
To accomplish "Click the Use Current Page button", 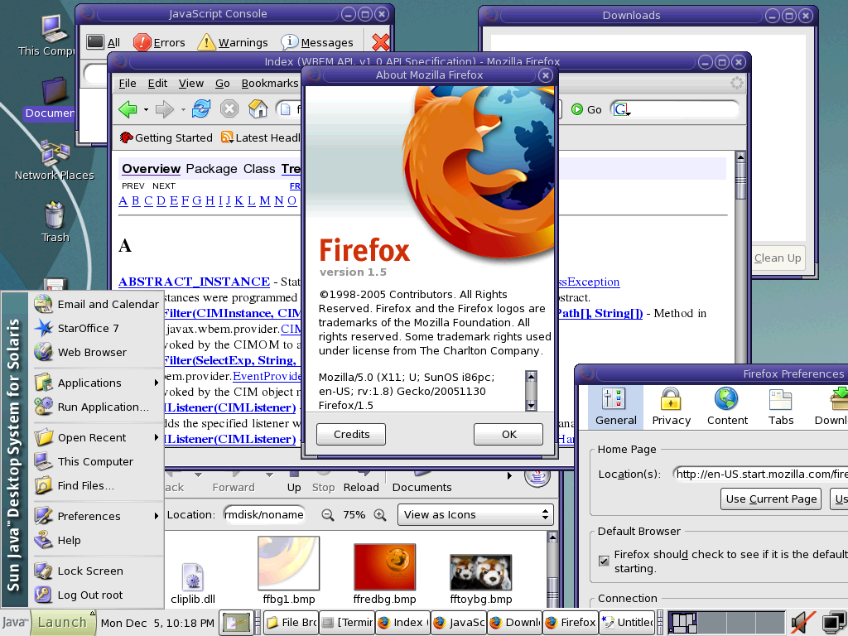I will click(771, 499).
